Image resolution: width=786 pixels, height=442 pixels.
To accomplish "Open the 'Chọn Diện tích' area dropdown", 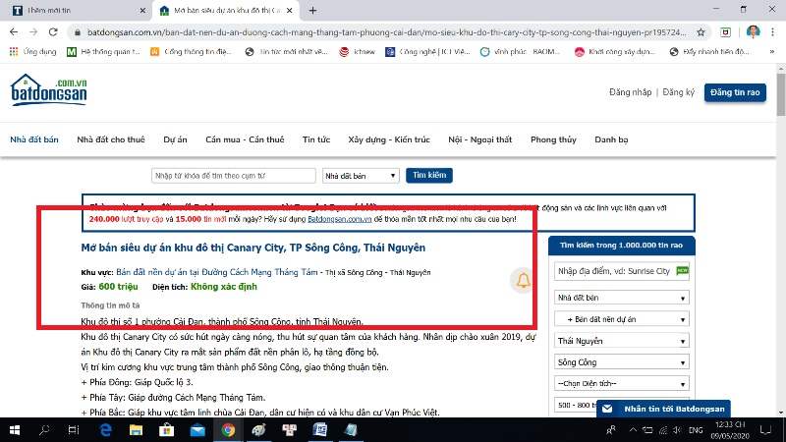I will click(x=621, y=383).
